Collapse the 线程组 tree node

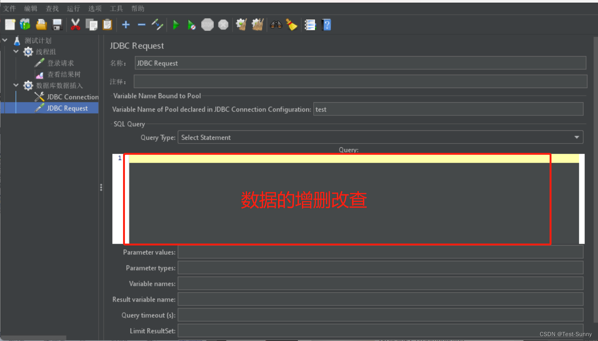click(x=16, y=51)
